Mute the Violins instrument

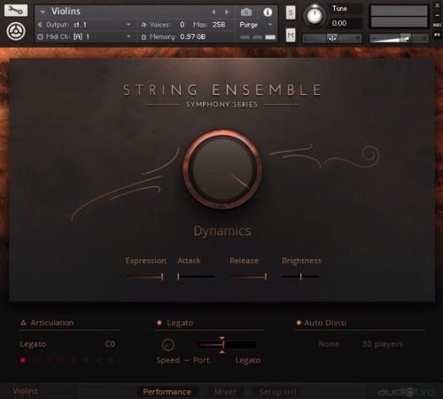click(x=291, y=35)
